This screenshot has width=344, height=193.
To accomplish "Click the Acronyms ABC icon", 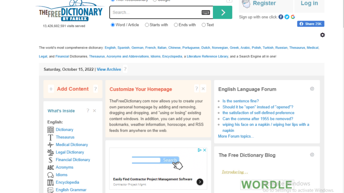I will coord(50,168).
